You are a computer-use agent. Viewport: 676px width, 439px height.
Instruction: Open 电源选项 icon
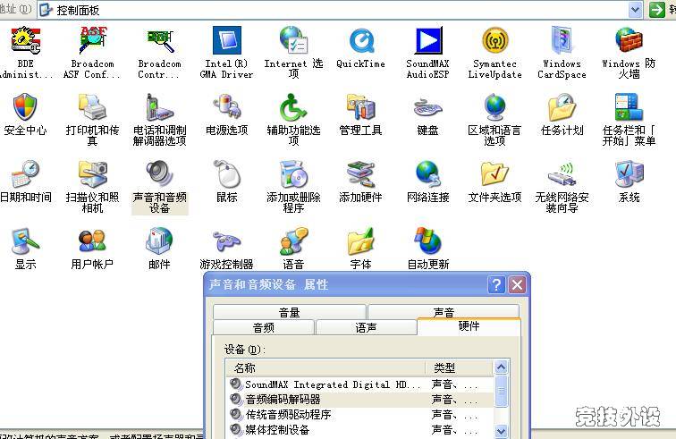point(227,107)
